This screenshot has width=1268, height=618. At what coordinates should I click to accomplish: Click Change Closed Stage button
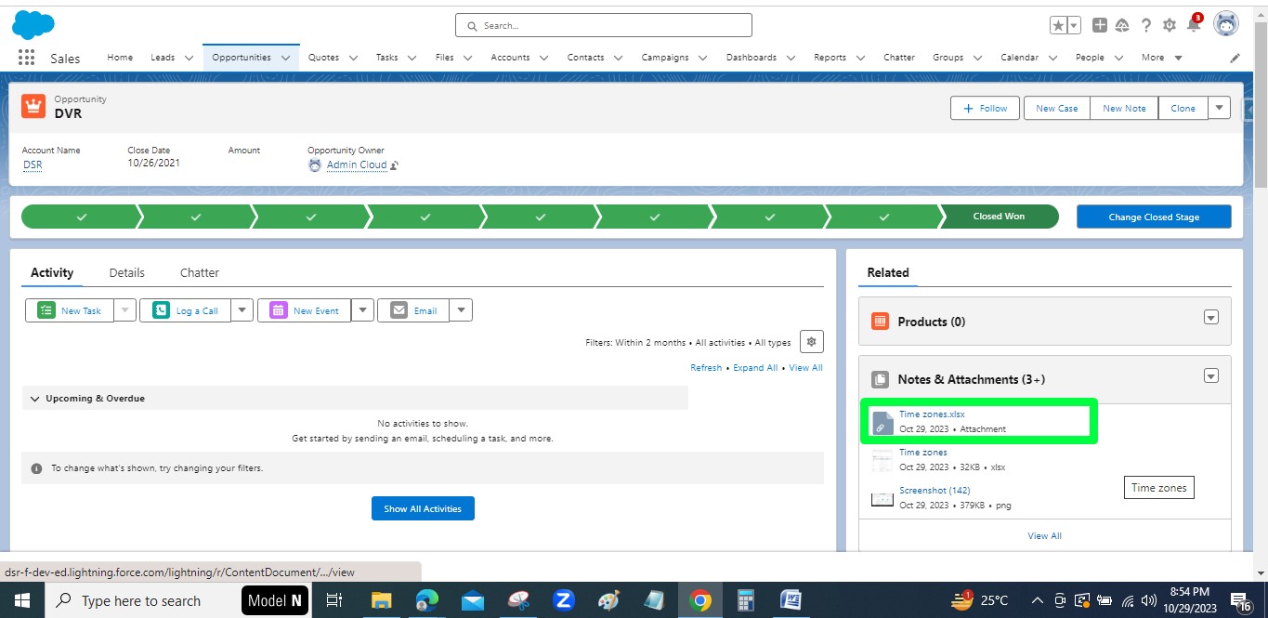click(1154, 217)
